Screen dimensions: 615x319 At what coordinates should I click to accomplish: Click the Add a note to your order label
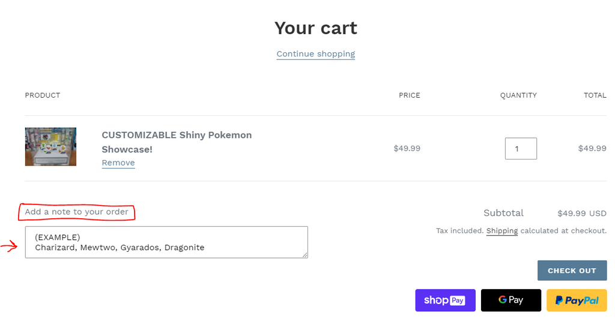pyautogui.click(x=76, y=212)
